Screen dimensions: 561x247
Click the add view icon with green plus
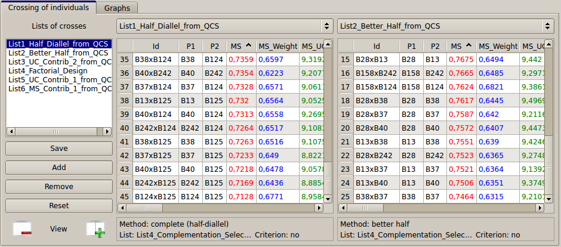pos(95,229)
